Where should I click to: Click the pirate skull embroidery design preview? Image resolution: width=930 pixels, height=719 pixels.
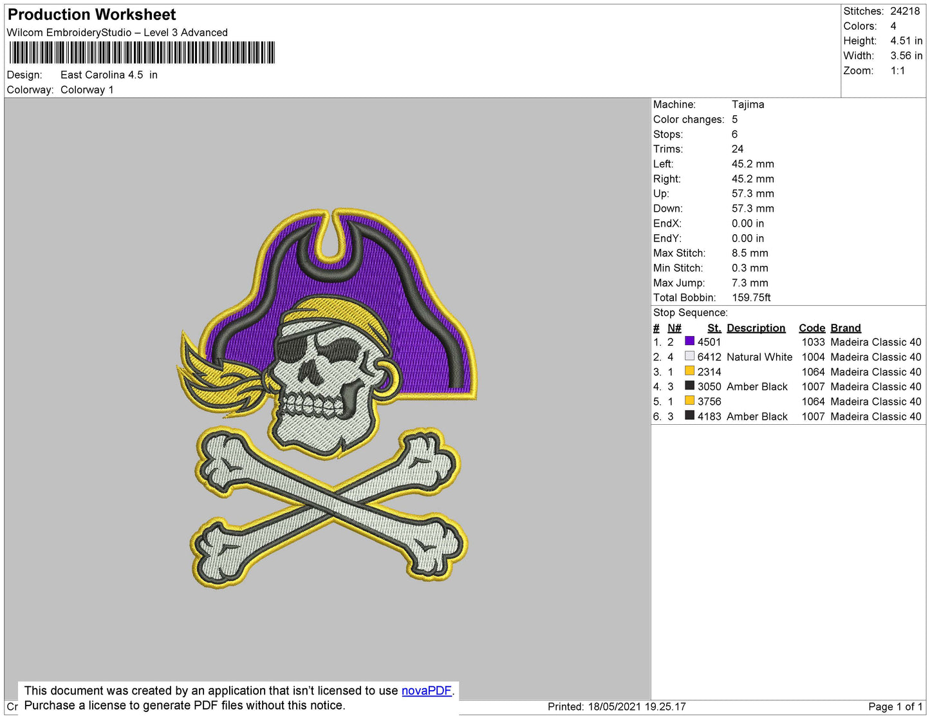(327, 398)
